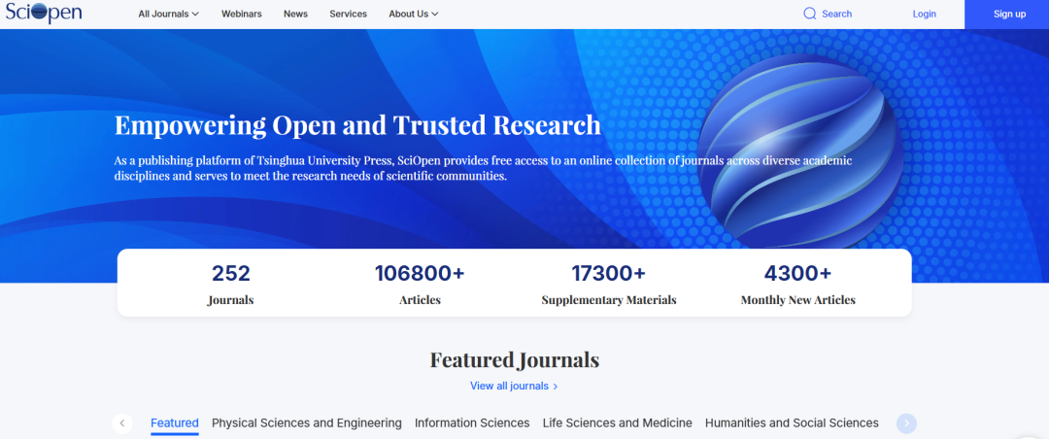Expand the All Journals dropdown
The height and width of the screenshot is (439, 1049).
point(169,14)
